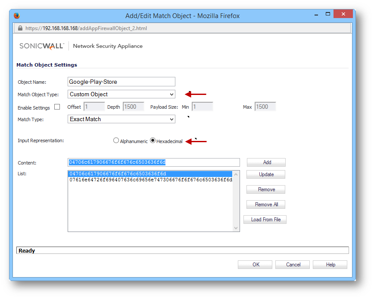The width and height of the screenshot is (374, 299).
Task: Click the padlock icon in address bar
Action: pyautogui.click(x=20, y=28)
